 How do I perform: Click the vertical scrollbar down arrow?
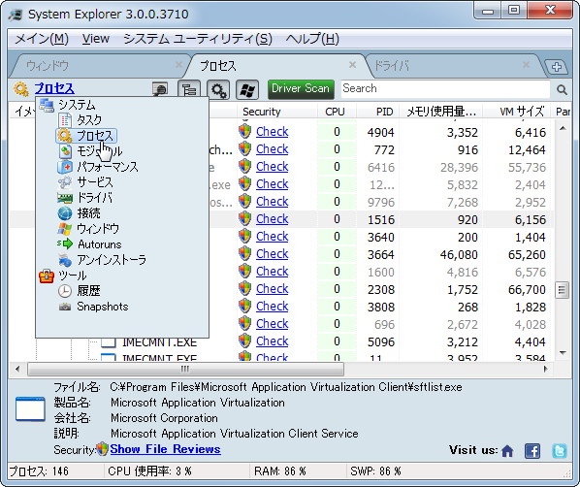click(x=563, y=353)
